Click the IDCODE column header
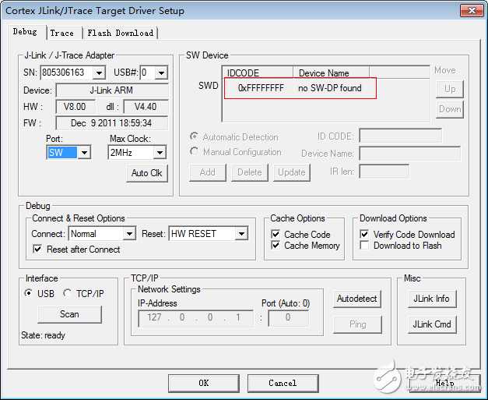The image size is (488, 400). click(x=258, y=73)
